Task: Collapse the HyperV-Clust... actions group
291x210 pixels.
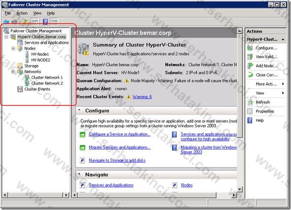Action: [283, 40]
